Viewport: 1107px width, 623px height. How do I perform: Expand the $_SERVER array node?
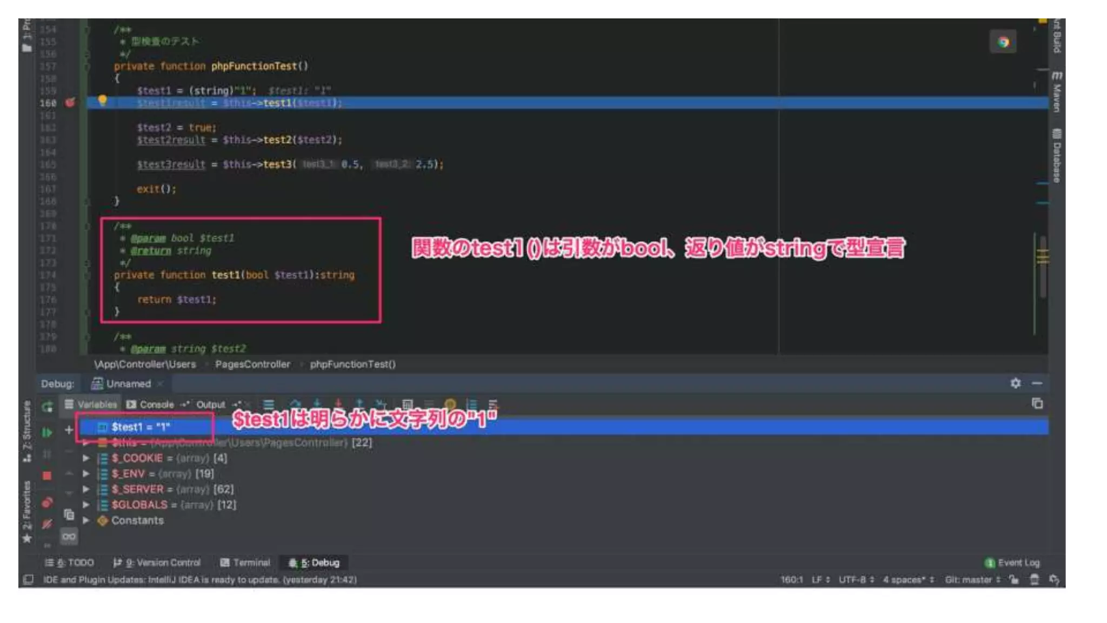86,489
